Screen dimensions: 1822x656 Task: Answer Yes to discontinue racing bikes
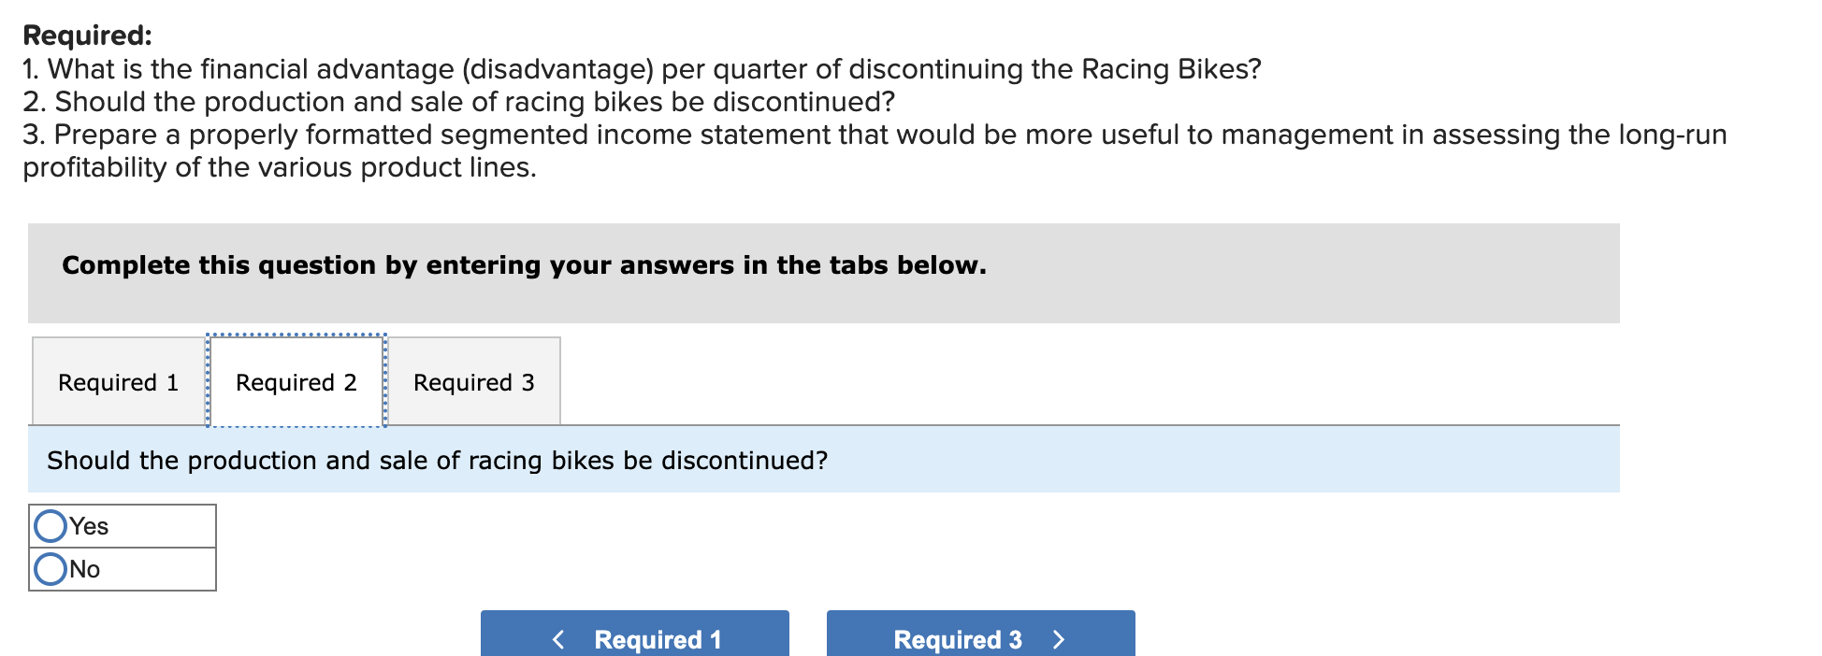point(50,525)
